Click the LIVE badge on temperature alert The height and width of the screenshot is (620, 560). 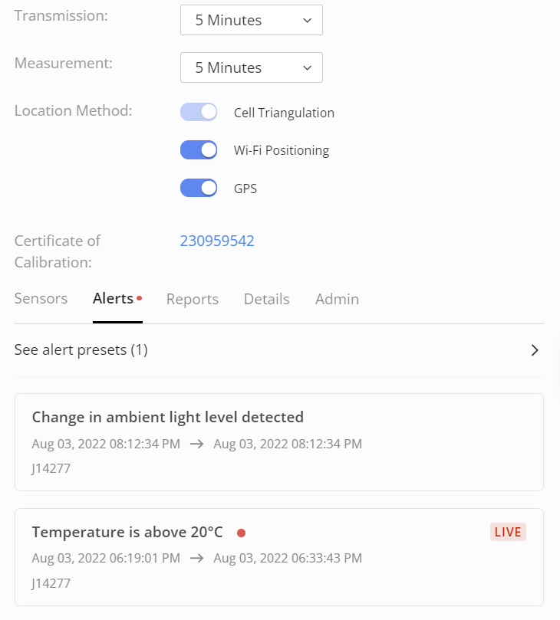tap(508, 532)
